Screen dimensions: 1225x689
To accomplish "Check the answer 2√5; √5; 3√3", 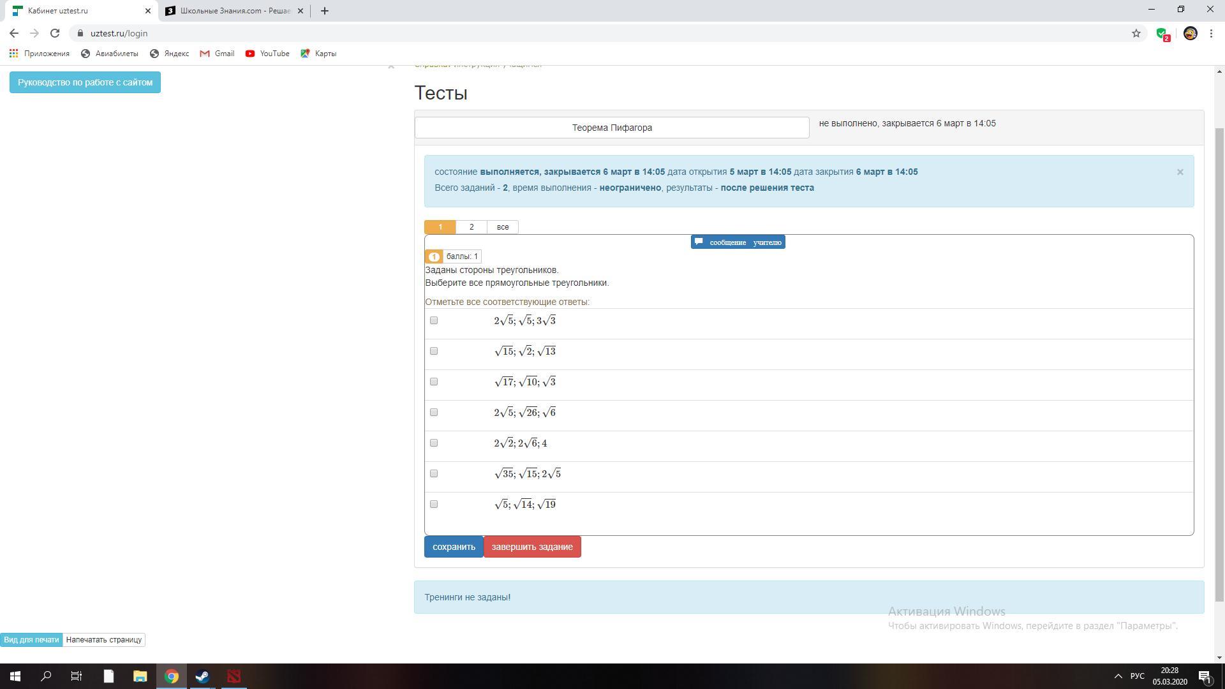I will coord(434,320).
